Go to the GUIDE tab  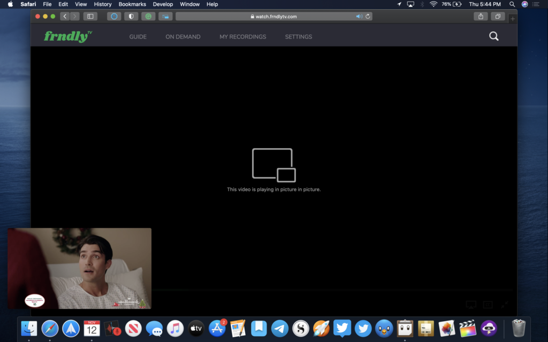pos(138,37)
